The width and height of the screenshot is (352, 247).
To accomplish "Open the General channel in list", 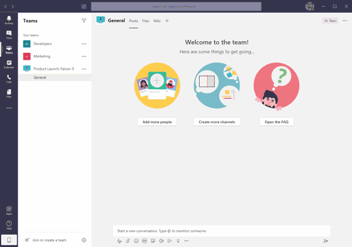I will pos(55,77).
